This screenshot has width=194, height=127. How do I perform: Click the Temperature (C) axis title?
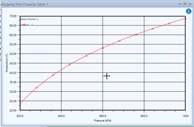coord(7,63)
